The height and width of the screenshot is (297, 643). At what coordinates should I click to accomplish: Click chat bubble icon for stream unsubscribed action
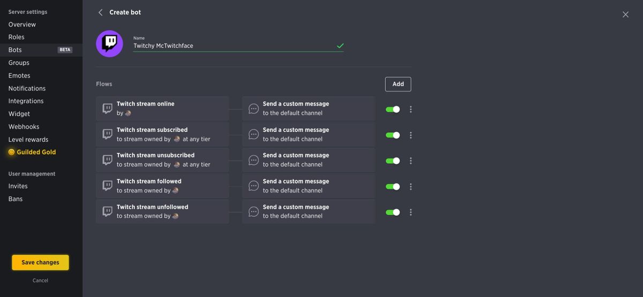pyautogui.click(x=253, y=160)
